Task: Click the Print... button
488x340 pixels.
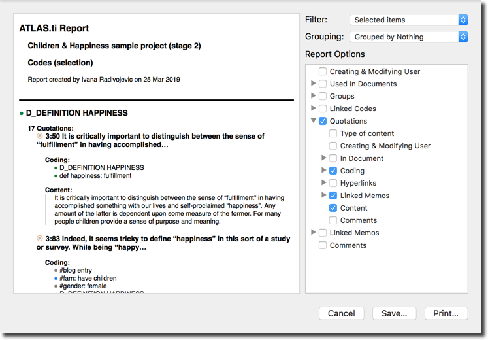Action: [446, 313]
